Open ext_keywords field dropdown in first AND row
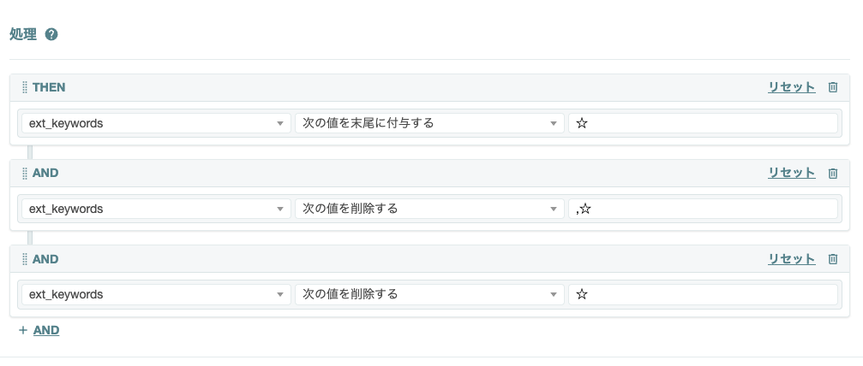863x366 pixels. (156, 209)
